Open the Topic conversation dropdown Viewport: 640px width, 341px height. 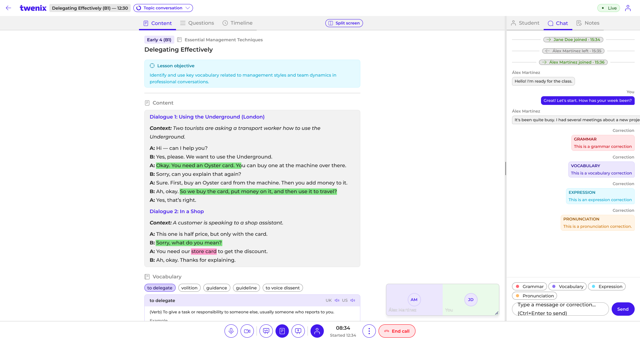(x=163, y=8)
